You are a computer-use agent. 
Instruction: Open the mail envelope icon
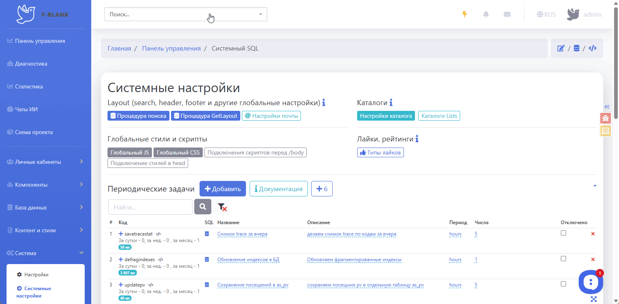(x=507, y=14)
